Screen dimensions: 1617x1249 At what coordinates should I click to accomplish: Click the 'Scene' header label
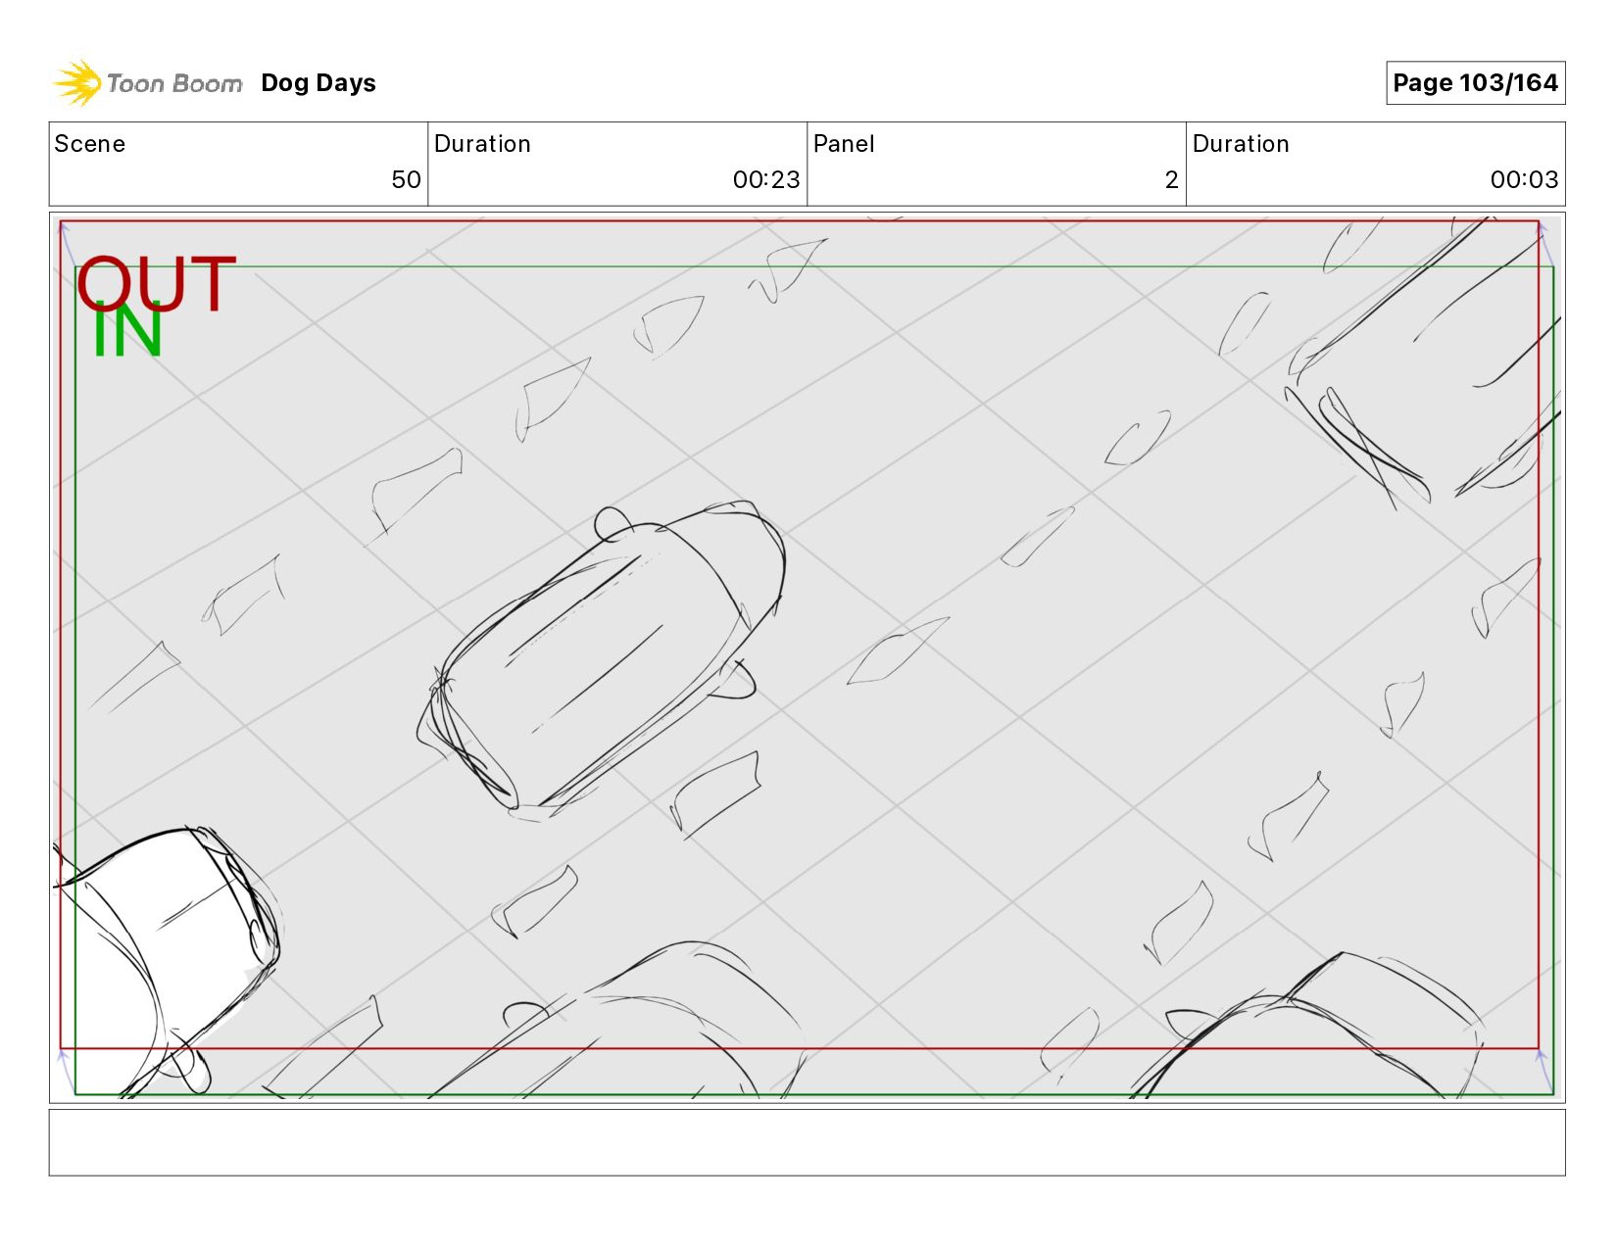[x=90, y=144]
